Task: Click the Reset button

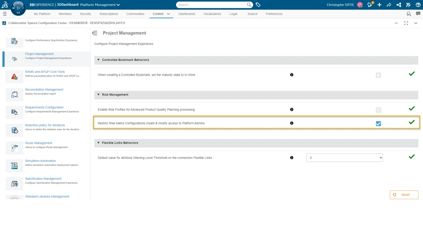Action: pyautogui.click(x=404, y=195)
